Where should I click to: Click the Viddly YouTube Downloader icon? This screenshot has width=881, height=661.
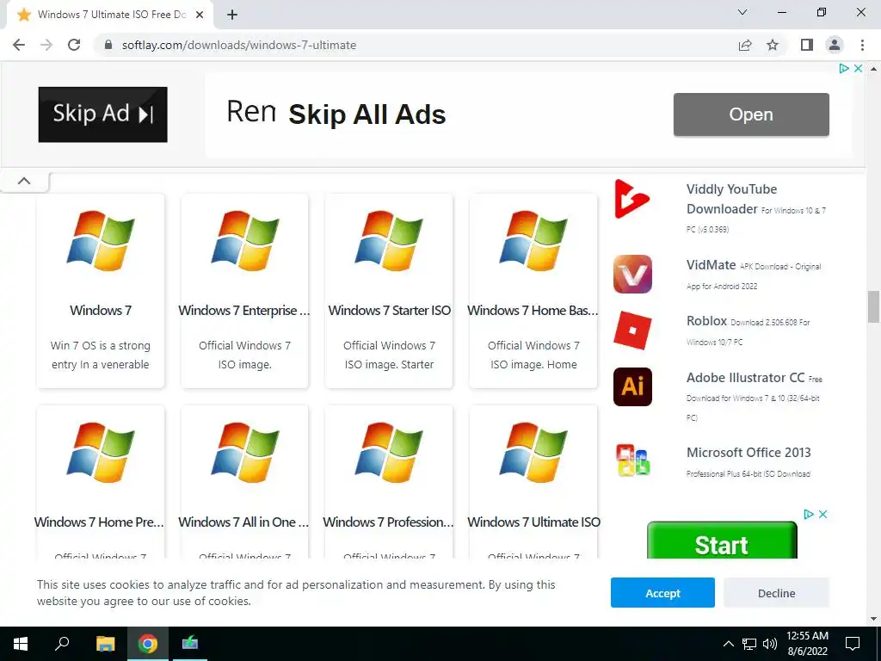(632, 199)
